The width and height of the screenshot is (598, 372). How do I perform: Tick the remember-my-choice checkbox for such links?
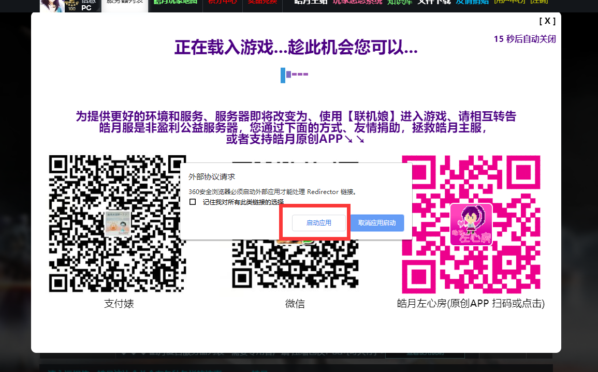[193, 202]
